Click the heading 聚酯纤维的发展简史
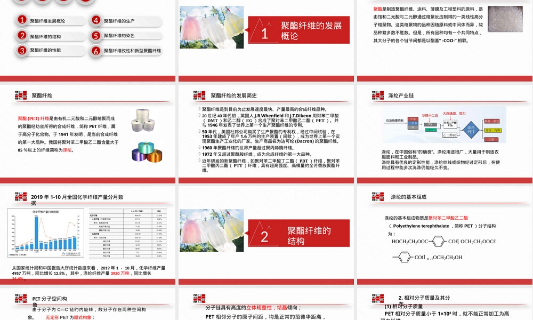 click(x=234, y=95)
